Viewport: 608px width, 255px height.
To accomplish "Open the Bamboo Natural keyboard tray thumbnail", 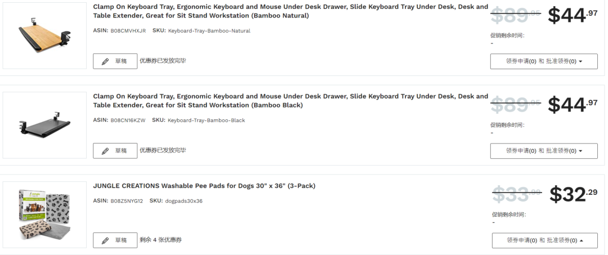I will [x=44, y=35].
